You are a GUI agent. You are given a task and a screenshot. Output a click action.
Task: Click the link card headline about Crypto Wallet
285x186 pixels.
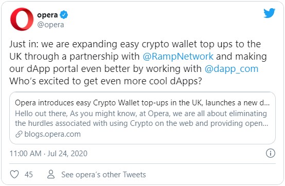142,103
